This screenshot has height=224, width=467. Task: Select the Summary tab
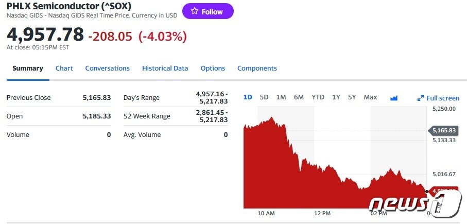point(28,68)
